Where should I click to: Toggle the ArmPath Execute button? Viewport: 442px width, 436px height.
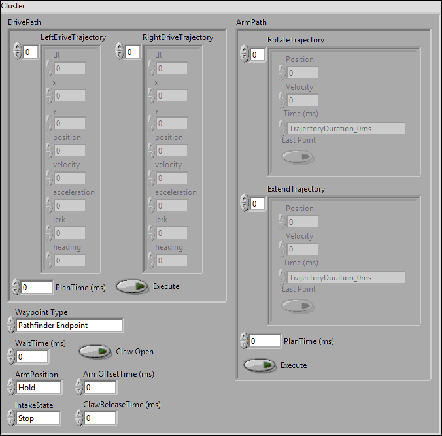click(x=260, y=365)
